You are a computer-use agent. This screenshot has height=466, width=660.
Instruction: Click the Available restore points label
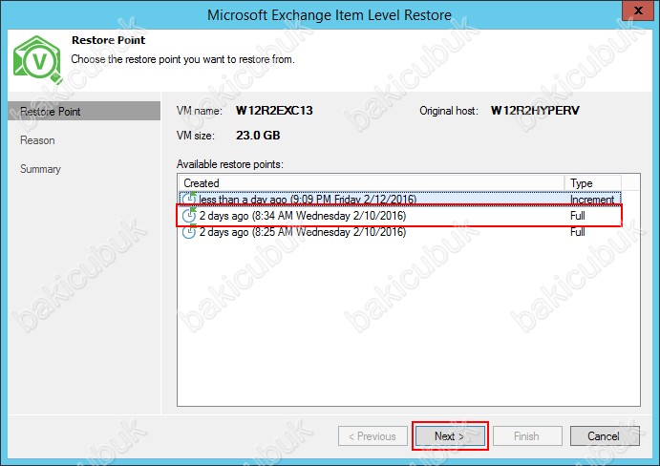(x=230, y=164)
